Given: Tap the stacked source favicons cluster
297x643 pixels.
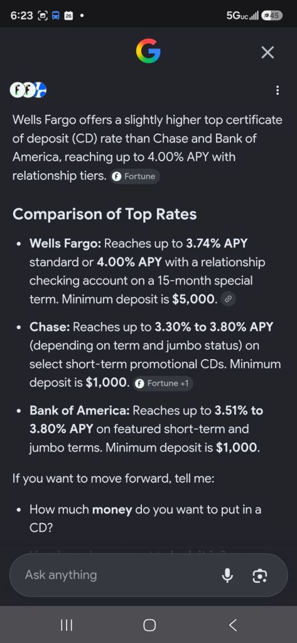Looking at the screenshot, I should [x=28, y=90].
